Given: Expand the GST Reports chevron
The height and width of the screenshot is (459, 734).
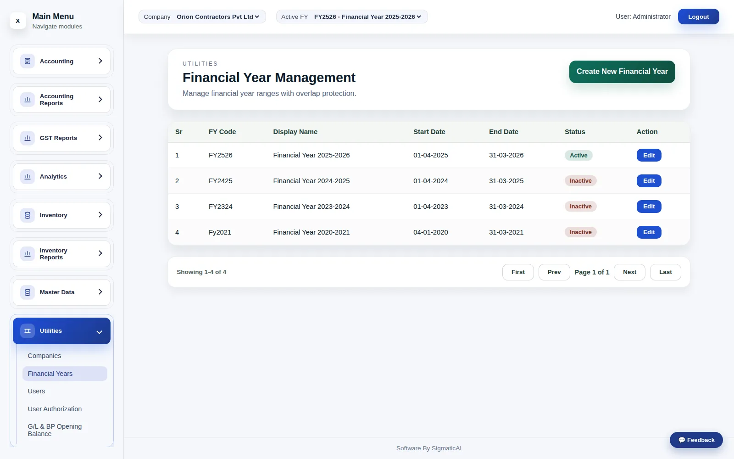Looking at the screenshot, I should (100, 138).
